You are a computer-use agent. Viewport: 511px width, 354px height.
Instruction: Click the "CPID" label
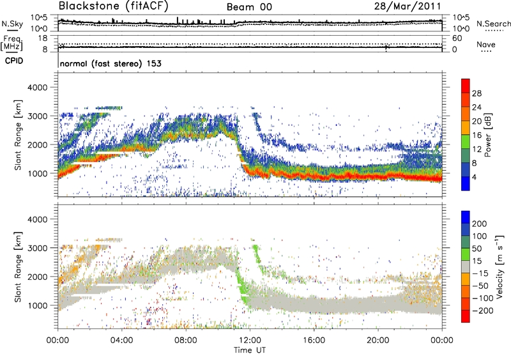(14, 61)
